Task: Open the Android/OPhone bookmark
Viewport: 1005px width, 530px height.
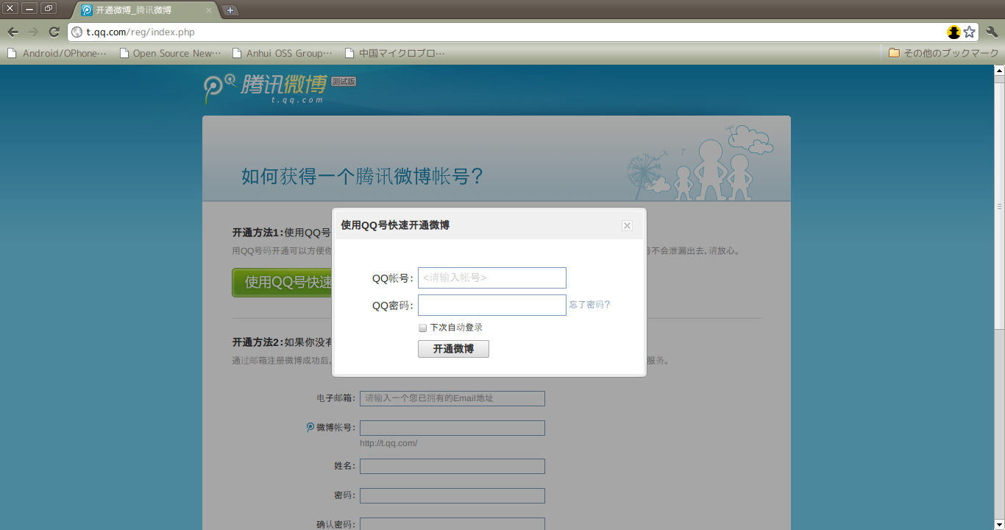Action: pos(57,53)
